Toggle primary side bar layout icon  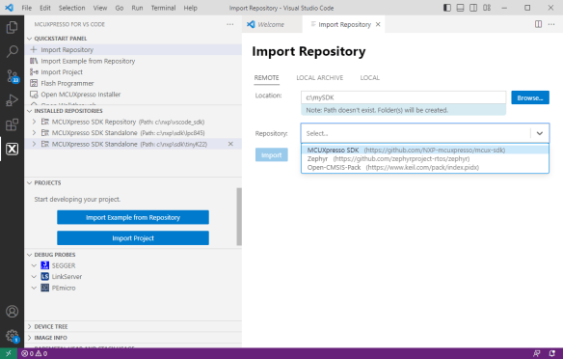point(447,8)
